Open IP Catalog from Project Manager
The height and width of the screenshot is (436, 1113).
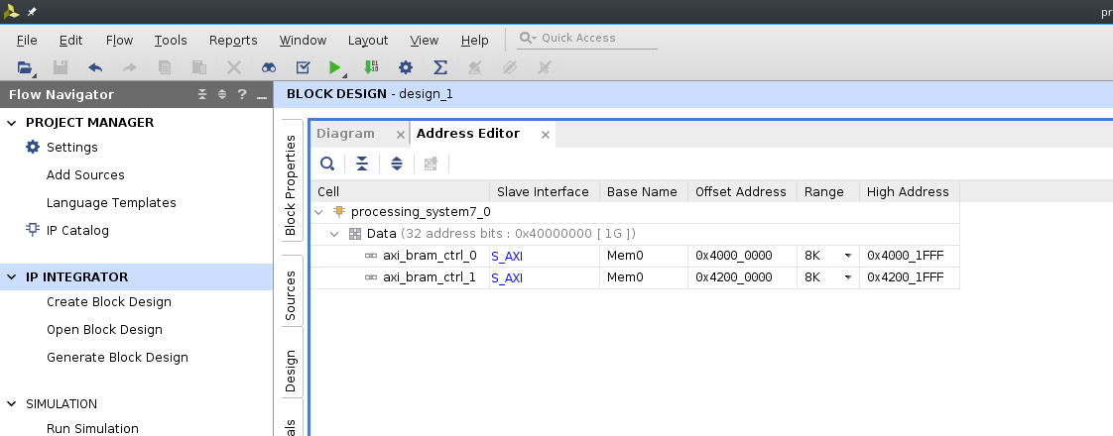tap(77, 231)
